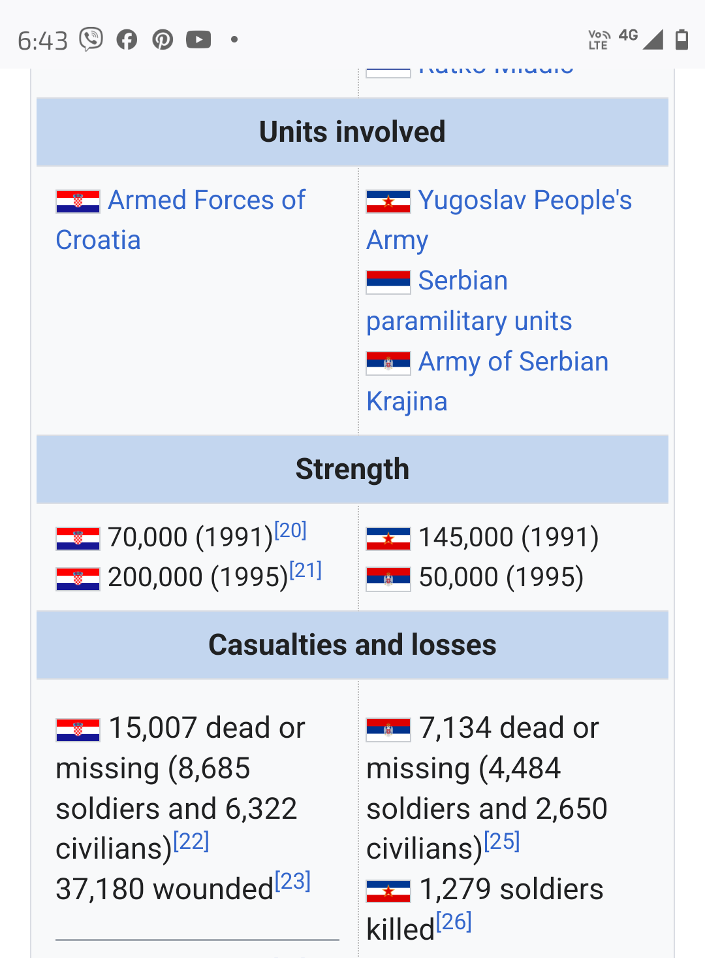
Task: Open citation reference [26] after killed
Action: (454, 922)
